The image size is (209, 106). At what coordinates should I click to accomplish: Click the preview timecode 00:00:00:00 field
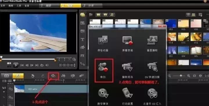click(x=66, y=65)
